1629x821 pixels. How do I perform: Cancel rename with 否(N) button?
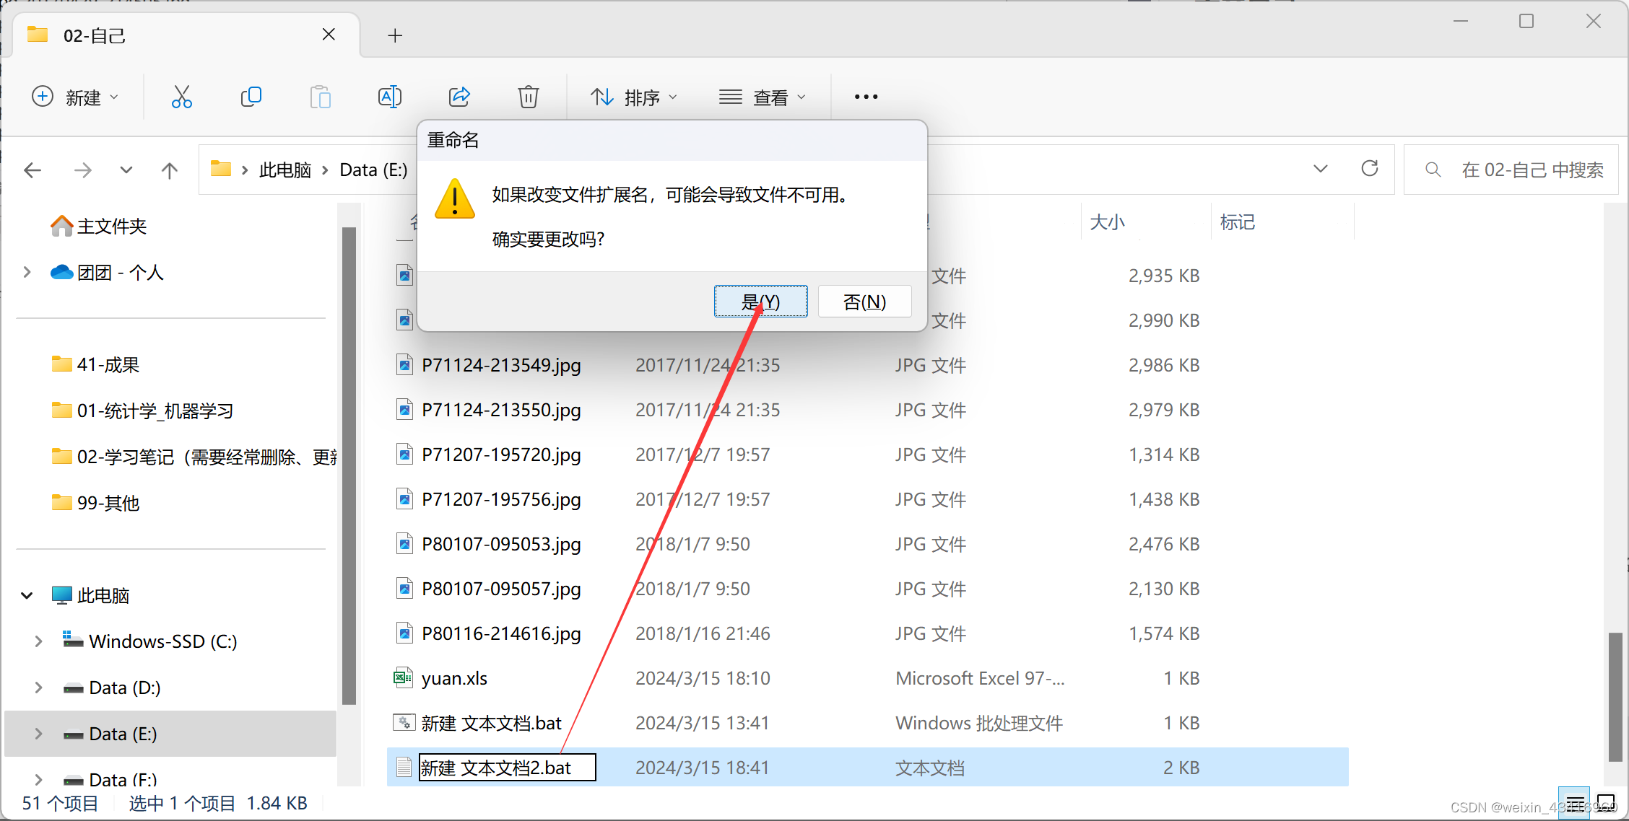864,302
